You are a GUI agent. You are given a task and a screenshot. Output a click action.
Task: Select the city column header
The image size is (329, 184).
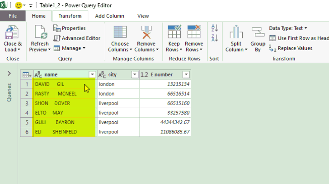coord(118,74)
